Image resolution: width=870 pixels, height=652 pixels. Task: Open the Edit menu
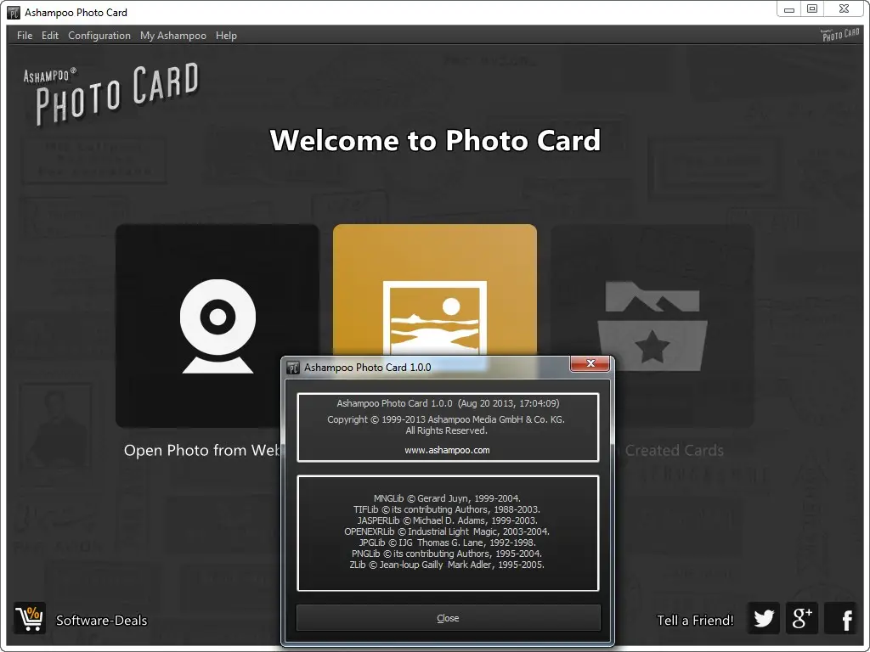tap(50, 36)
